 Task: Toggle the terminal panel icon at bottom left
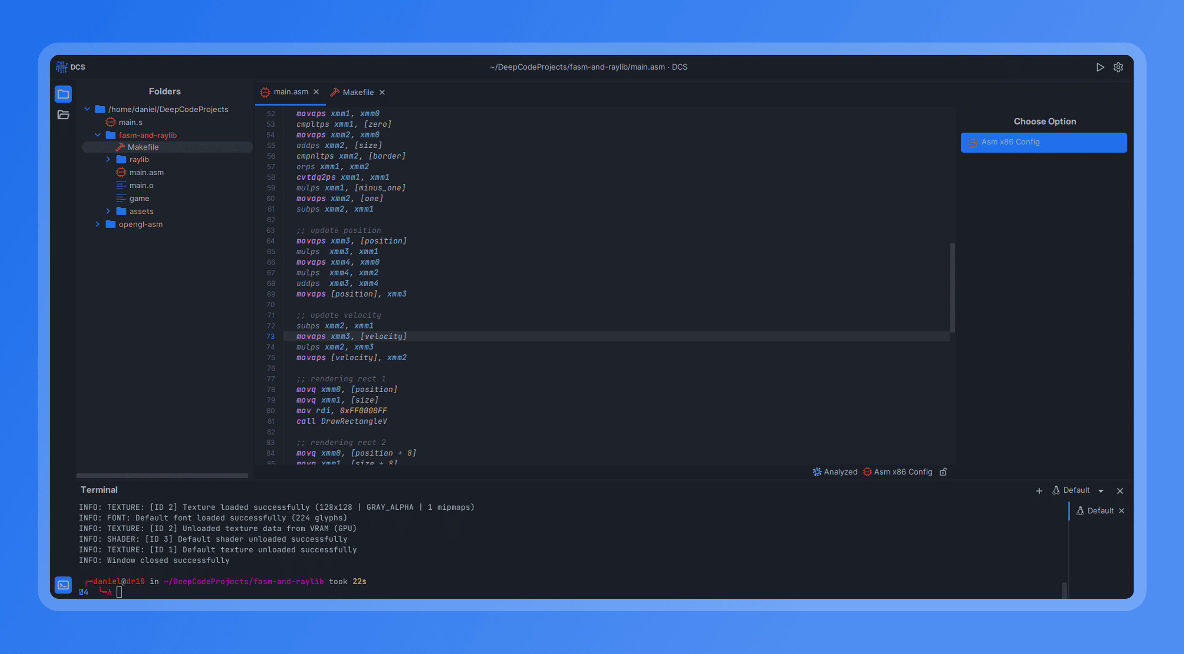pyautogui.click(x=63, y=585)
